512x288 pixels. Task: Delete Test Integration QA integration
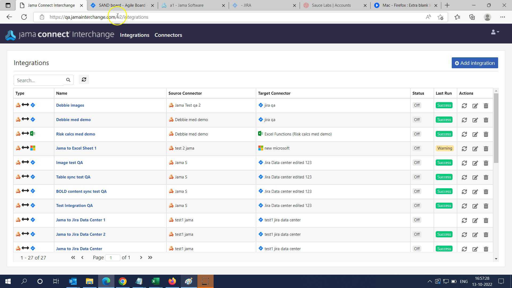point(486,206)
